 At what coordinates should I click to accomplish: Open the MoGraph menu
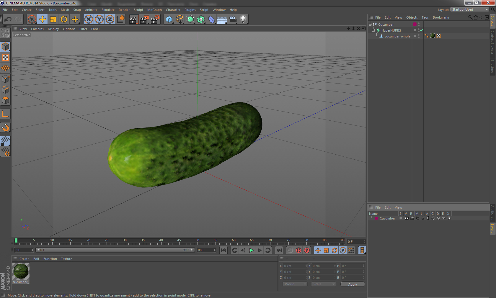point(154,10)
